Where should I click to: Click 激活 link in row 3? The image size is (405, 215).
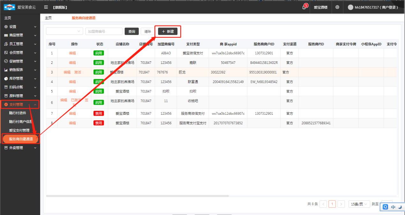pyautogui.click(x=78, y=72)
